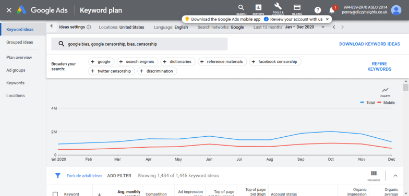Close the Keyword plan with the X icon
Viewport: 409px width, 196px height.
9,10
